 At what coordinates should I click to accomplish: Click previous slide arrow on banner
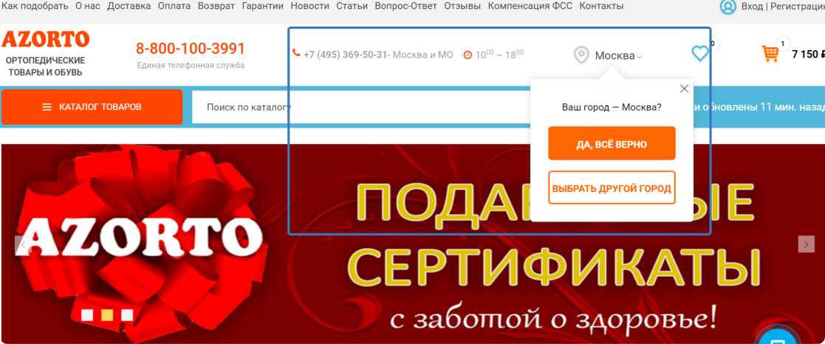[23, 244]
